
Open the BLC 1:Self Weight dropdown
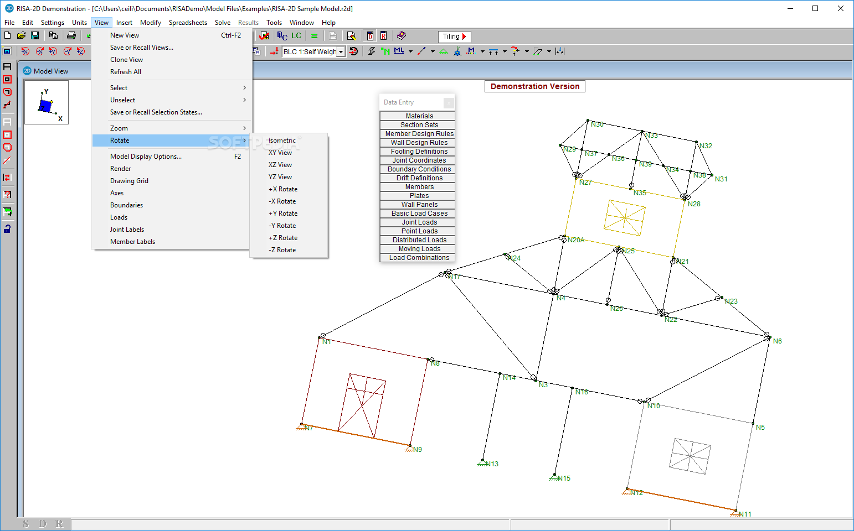pyautogui.click(x=341, y=51)
